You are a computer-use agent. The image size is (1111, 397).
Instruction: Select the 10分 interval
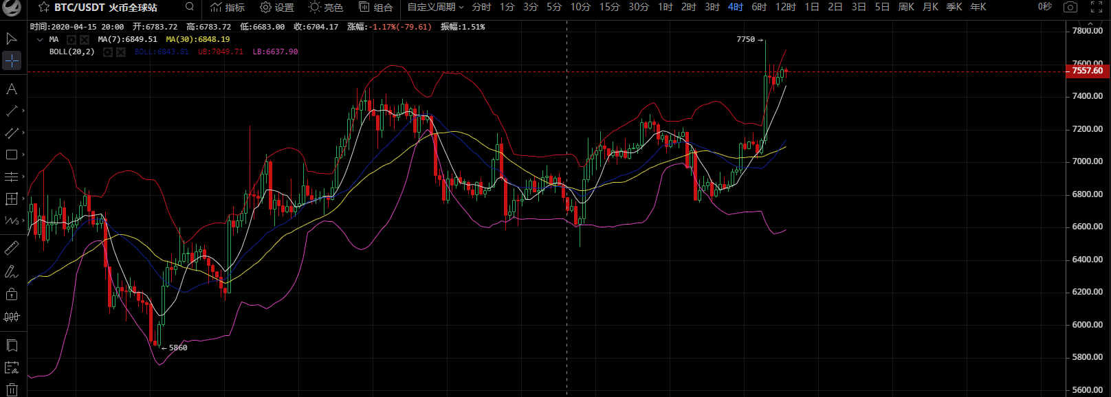coord(580,7)
